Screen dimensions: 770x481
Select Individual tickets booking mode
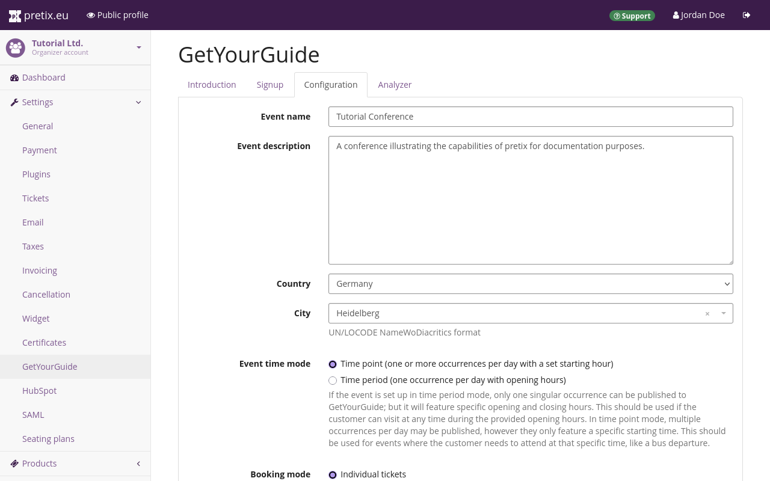pos(333,474)
